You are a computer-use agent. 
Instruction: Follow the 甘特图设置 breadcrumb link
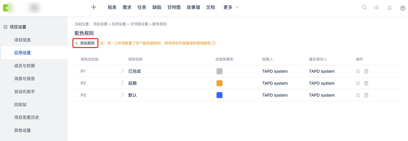(x=139, y=24)
